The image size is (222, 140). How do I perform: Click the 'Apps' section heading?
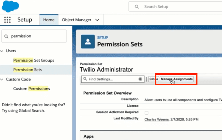click(89, 136)
